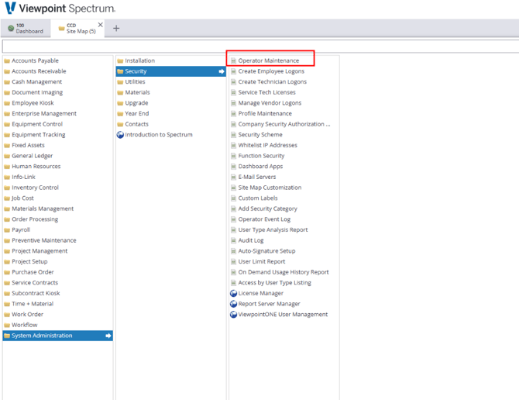This screenshot has height=400, width=519.
Task: Select Subcontract Kiosk
Action: (36, 293)
